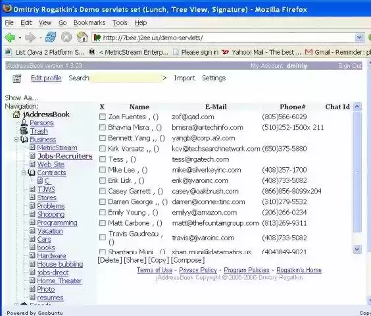
Task: Open the Forward button history dropdown arrow
Action: (x=41, y=38)
